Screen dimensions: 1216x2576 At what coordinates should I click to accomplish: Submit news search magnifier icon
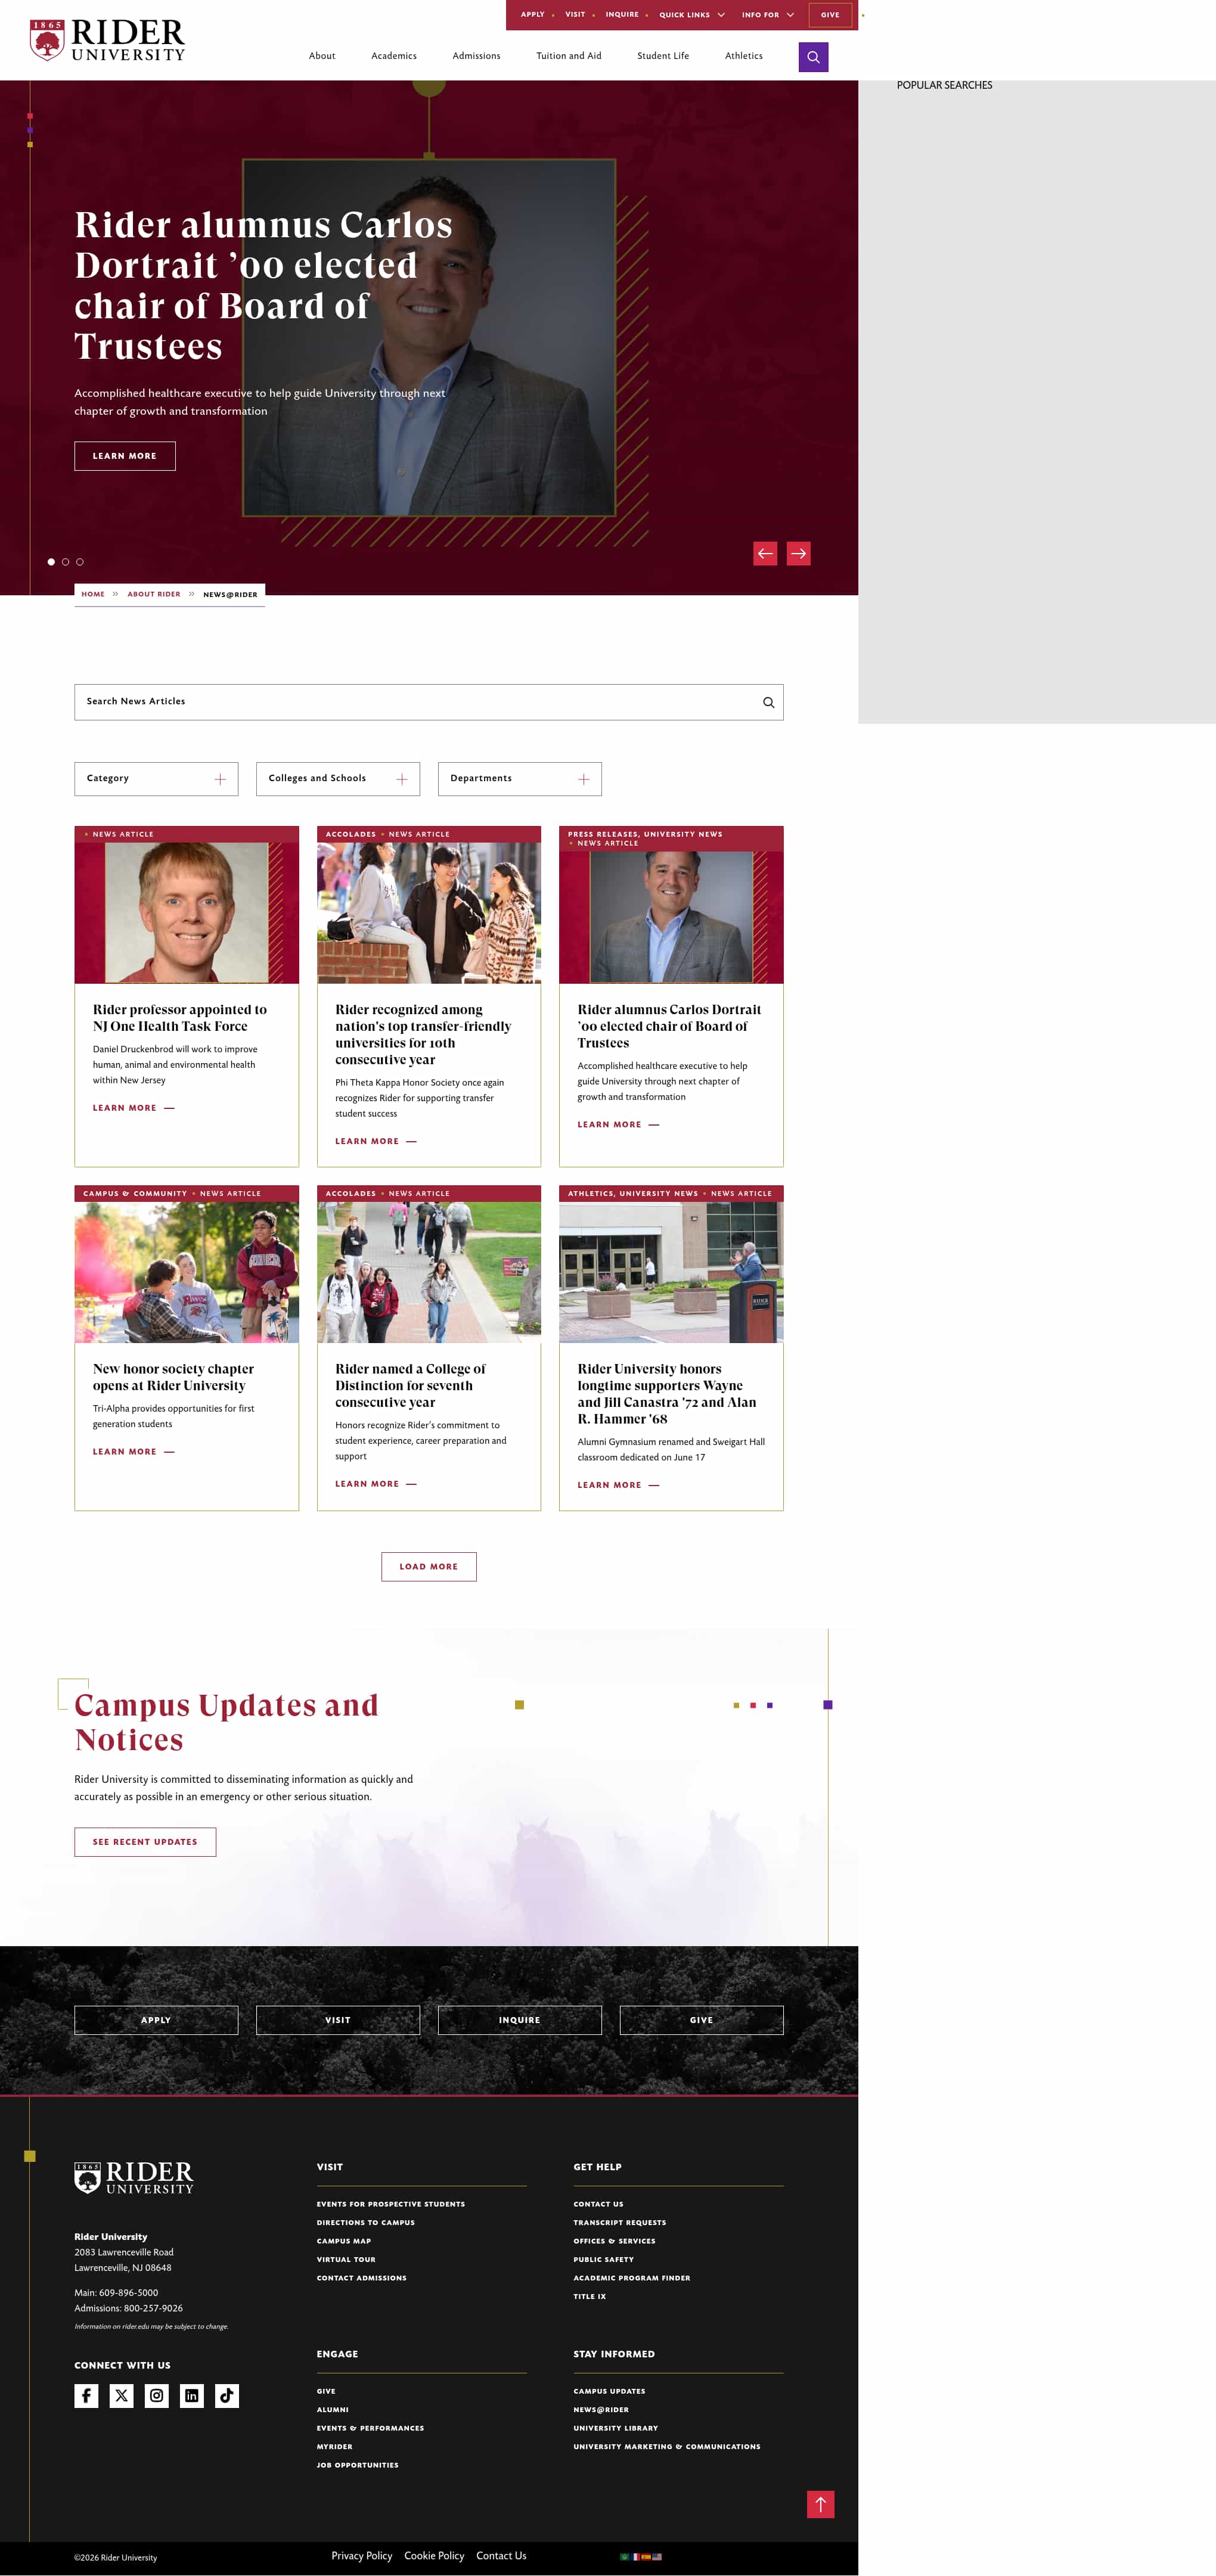click(768, 702)
